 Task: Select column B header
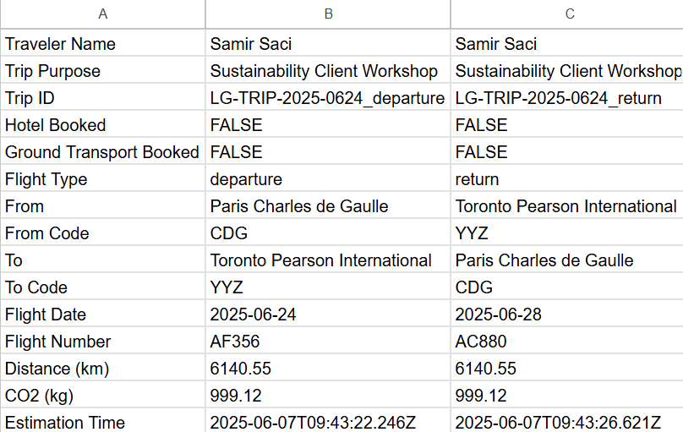[328, 14]
